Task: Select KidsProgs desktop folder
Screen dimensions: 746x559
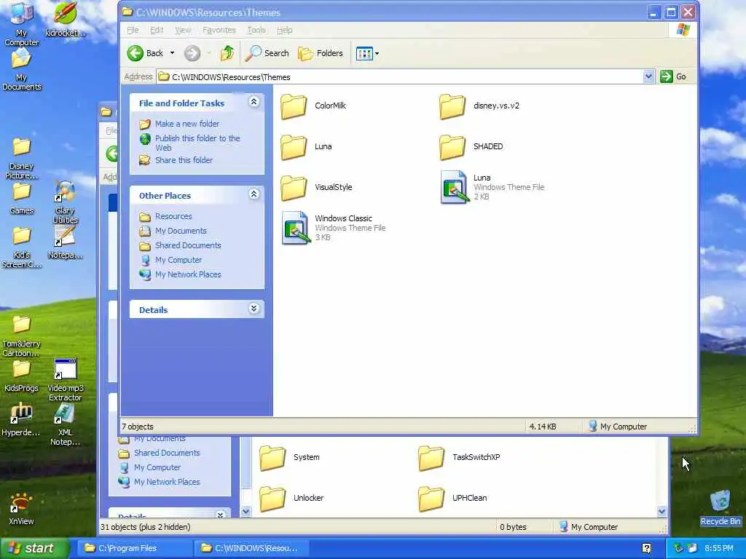Action: coord(21,376)
